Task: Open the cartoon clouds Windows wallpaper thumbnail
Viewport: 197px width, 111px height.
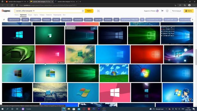Action: (114, 73)
